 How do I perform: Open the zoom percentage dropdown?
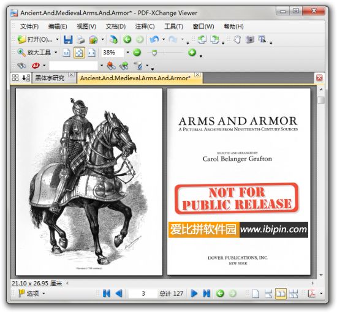pos(127,53)
